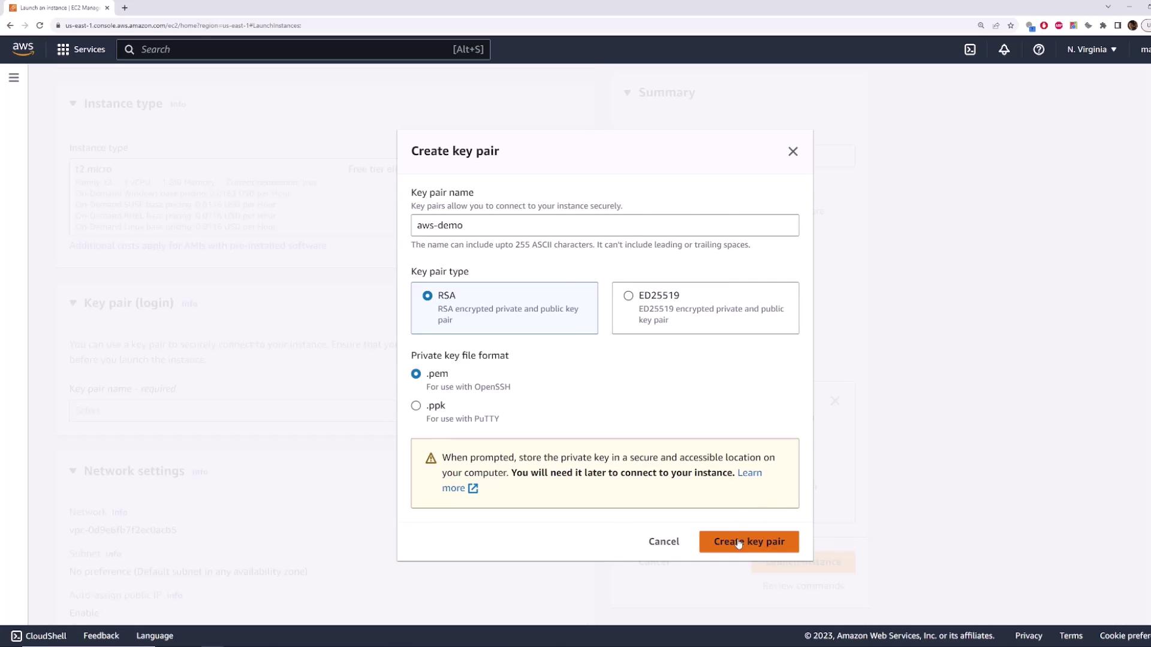Open the CloudShell terminal icon in header
This screenshot has width=1151, height=647.
pos(970,50)
